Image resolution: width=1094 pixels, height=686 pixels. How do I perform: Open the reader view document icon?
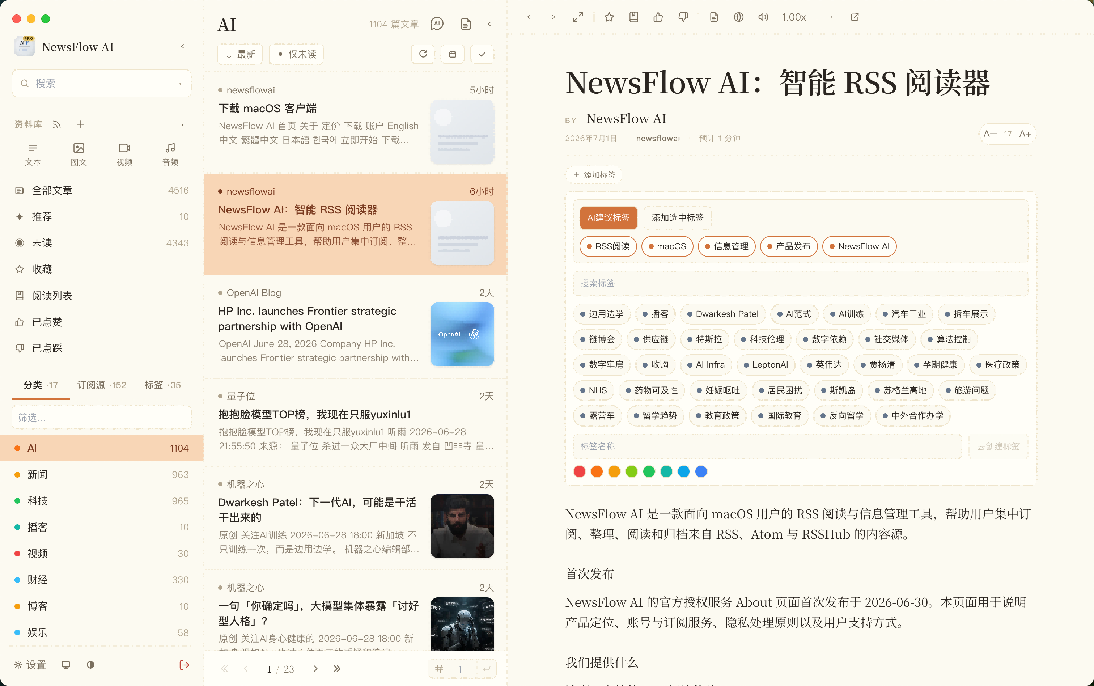[714, 17]
